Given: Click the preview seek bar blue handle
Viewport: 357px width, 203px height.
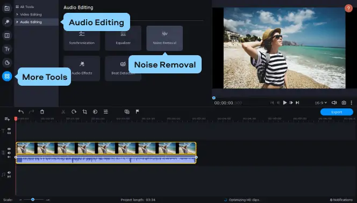Looking at the screenshot, I should [214, 98].
